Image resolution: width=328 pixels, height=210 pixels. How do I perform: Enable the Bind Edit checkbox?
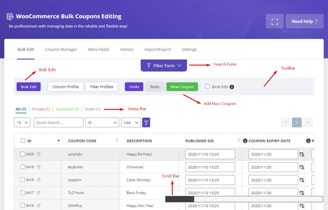(207, 87)
